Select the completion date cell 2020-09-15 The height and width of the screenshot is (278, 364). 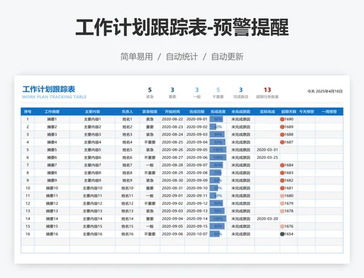[x=197, y=226]
